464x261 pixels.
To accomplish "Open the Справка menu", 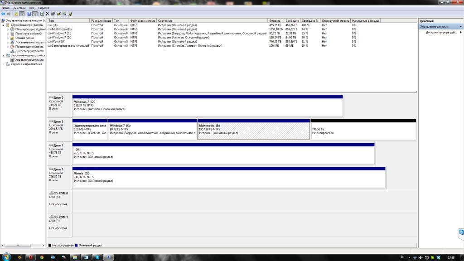I will 44,8.
